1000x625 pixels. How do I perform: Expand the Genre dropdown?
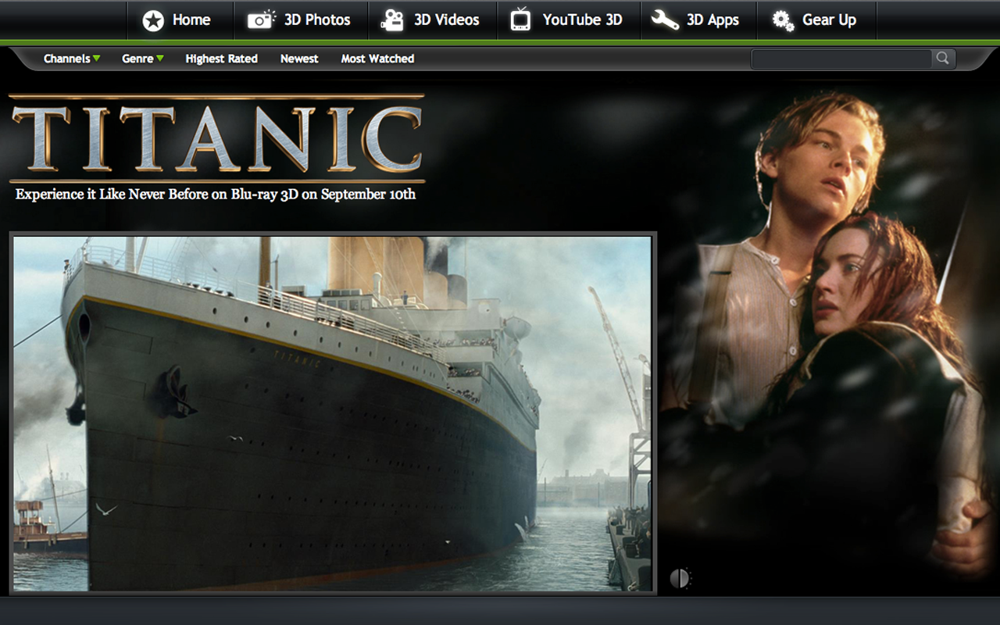tap(143, 59)
